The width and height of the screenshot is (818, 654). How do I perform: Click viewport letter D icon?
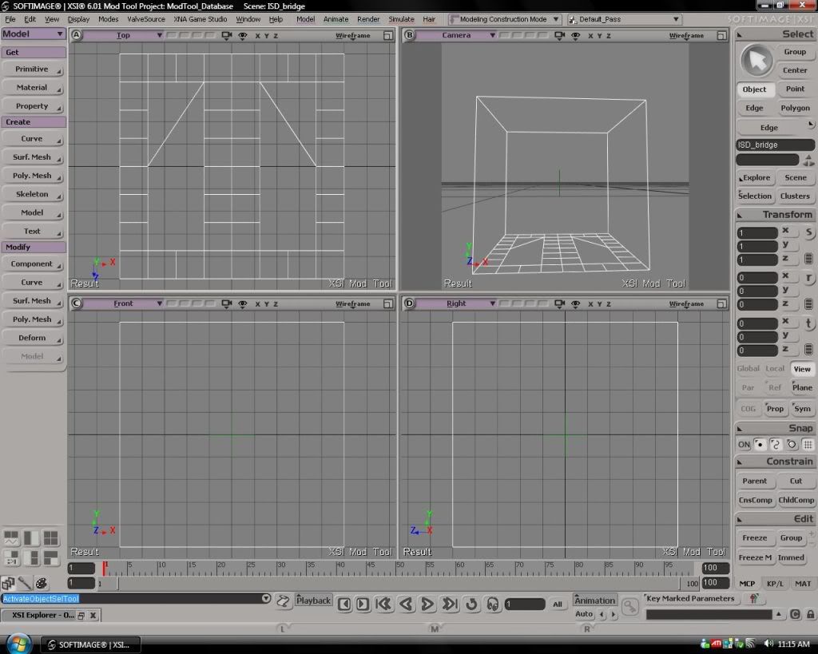(410, 303)
